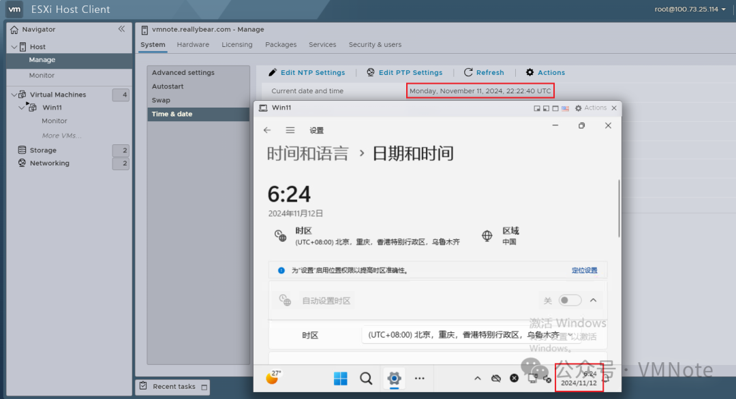Click the taskbar clock showing 2024/11/12
Viewport: 736px width, 399px height.
pos(579,379)
